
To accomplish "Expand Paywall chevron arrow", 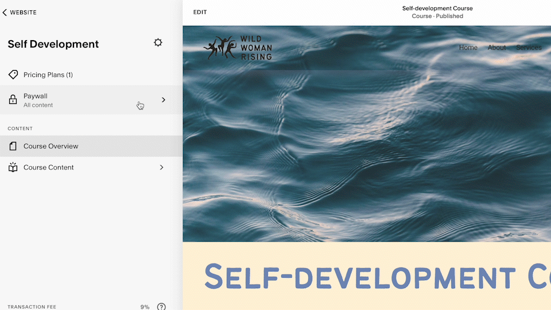I will coord(164,100).
